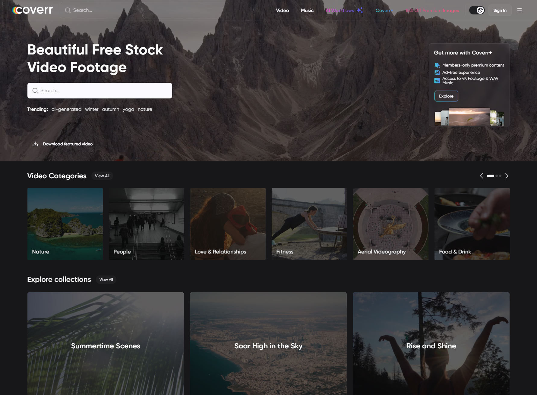The width and height of the screenshot is (537, 395).
Task: Open the Music menu item
Action: coord(307,10)
